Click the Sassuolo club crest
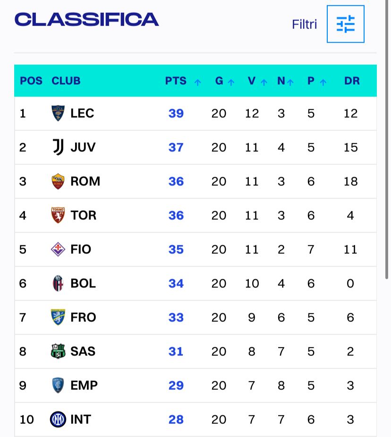 pyautogui.click(x=58, y=351)
